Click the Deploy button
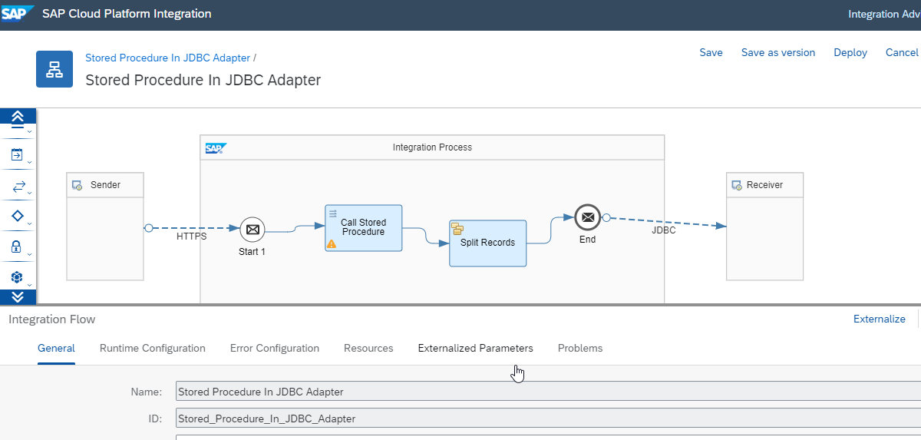This screenshot has height=440, width=921. pyautogui.click(x=850, y=52)
